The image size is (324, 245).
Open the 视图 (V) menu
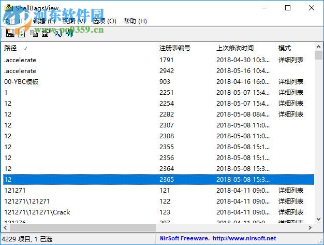click(x=74, y=21)
